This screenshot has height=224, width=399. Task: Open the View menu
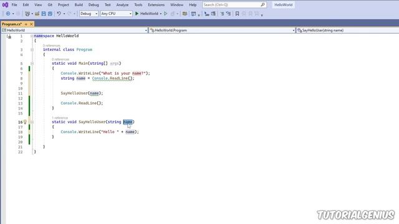click(x=38, y=5)
